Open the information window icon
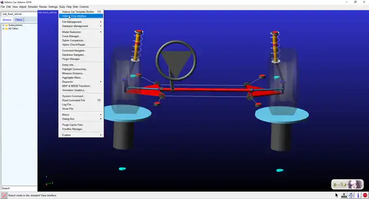 [x=358, y=195]
